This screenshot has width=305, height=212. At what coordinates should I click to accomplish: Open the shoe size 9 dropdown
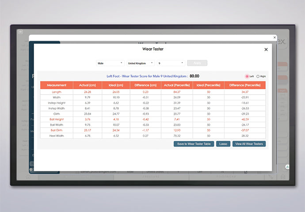[x=170, y=63]
